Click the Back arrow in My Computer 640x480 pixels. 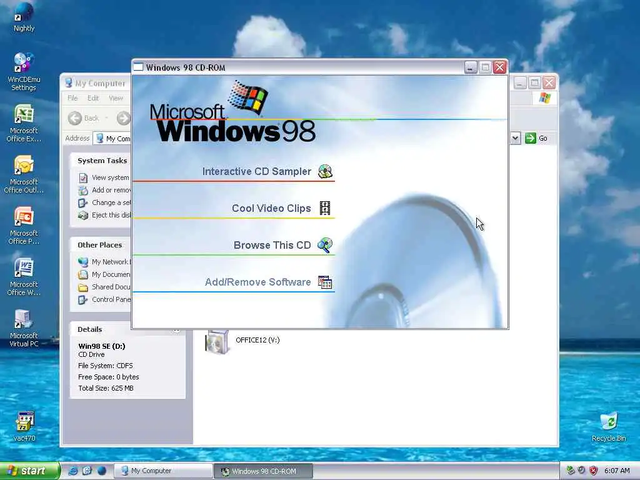[75, 118]
